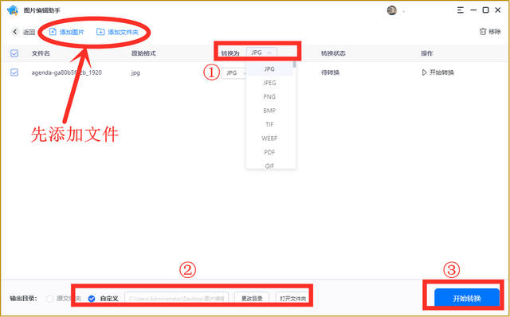Uncheck the agenda-ga80b5 file row checkbox
The width and height of the screenshot is (510, 317).
14,72
